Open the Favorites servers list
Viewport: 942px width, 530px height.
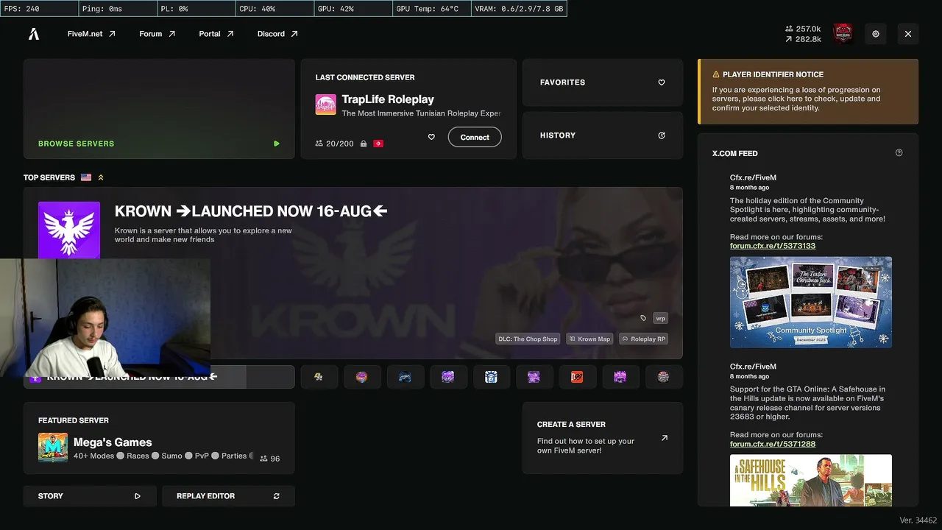pyautogui.click(x=603, y=82)
